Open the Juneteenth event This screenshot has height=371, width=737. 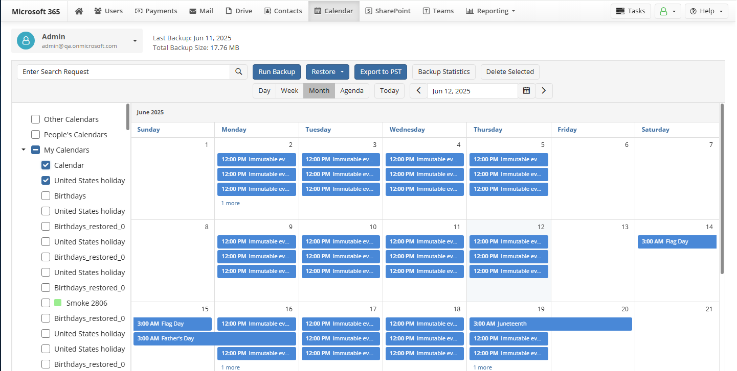pos(551,324)
